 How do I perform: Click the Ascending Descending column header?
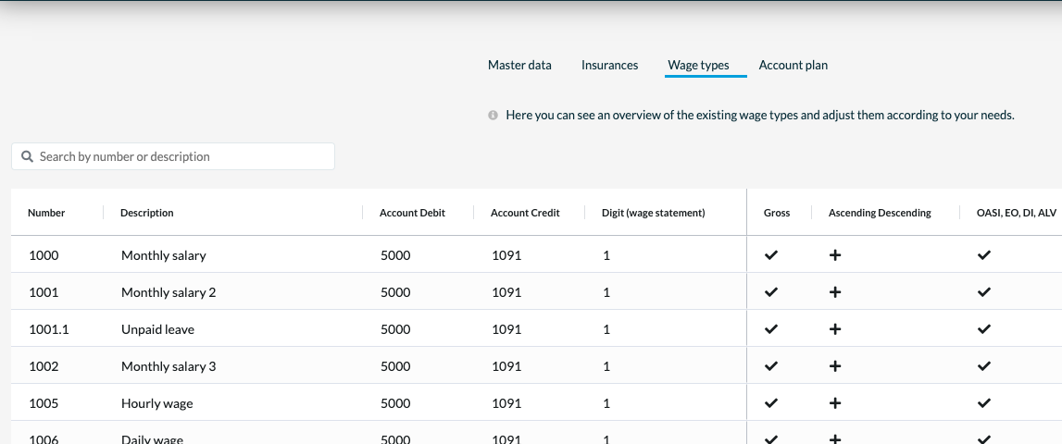[880, 213]
